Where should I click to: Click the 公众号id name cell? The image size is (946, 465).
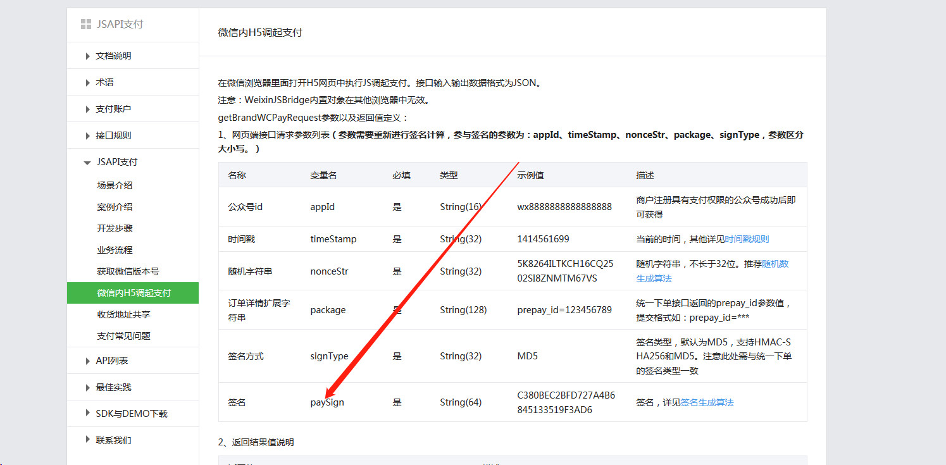click(245, 207)
